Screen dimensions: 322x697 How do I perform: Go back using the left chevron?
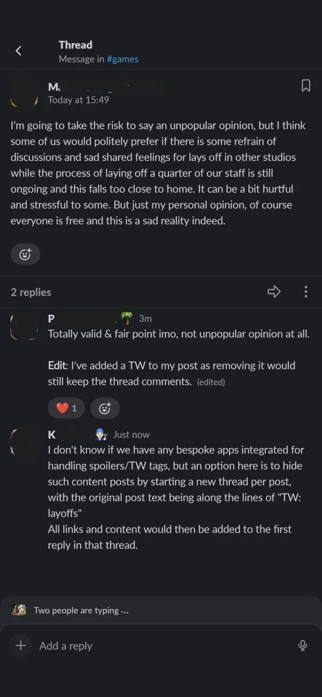click(19, 51)
